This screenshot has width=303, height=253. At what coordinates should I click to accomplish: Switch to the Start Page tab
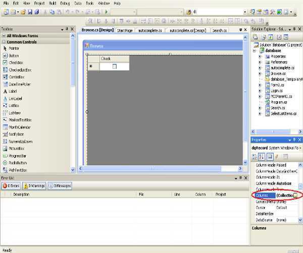click(125, 30)
